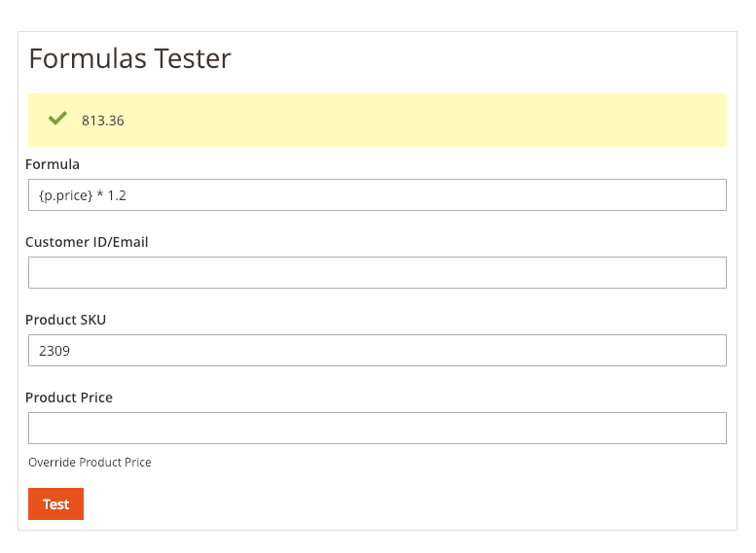Click the 813.36 result value

tap(103, 121)
